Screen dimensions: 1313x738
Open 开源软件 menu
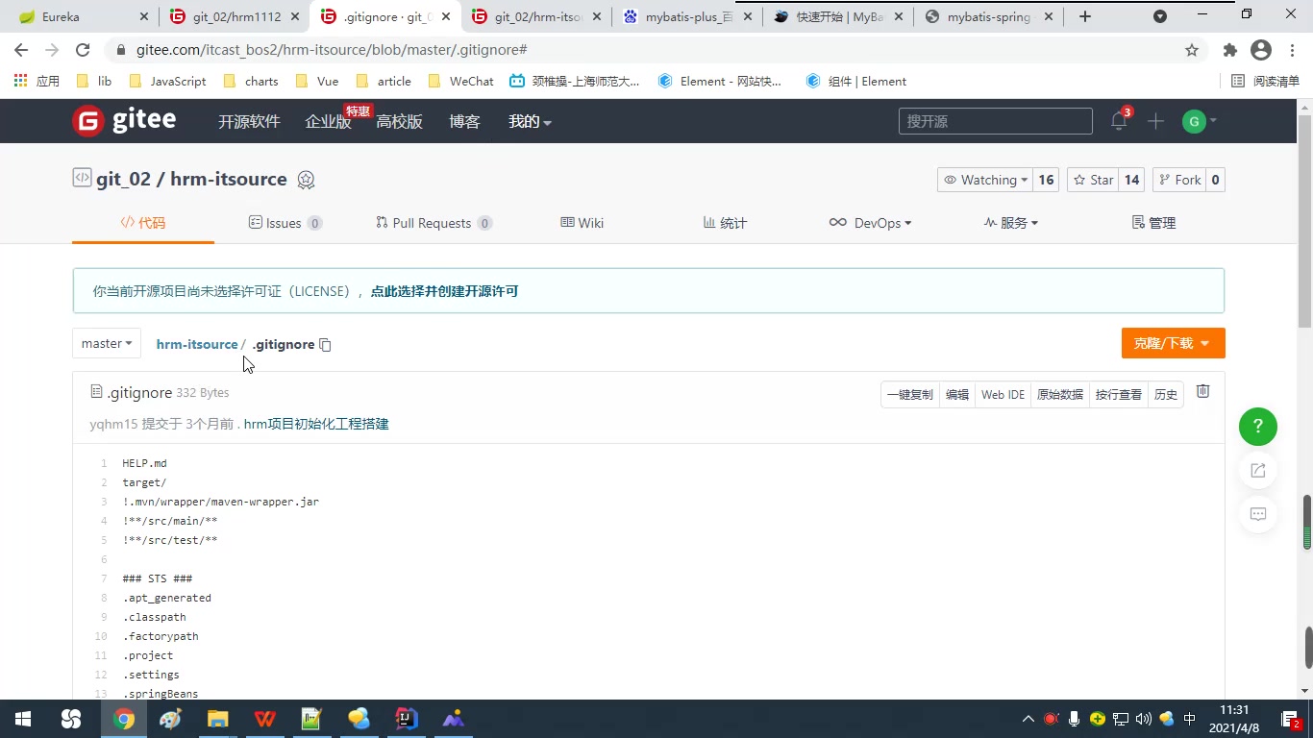pos(249,122)
